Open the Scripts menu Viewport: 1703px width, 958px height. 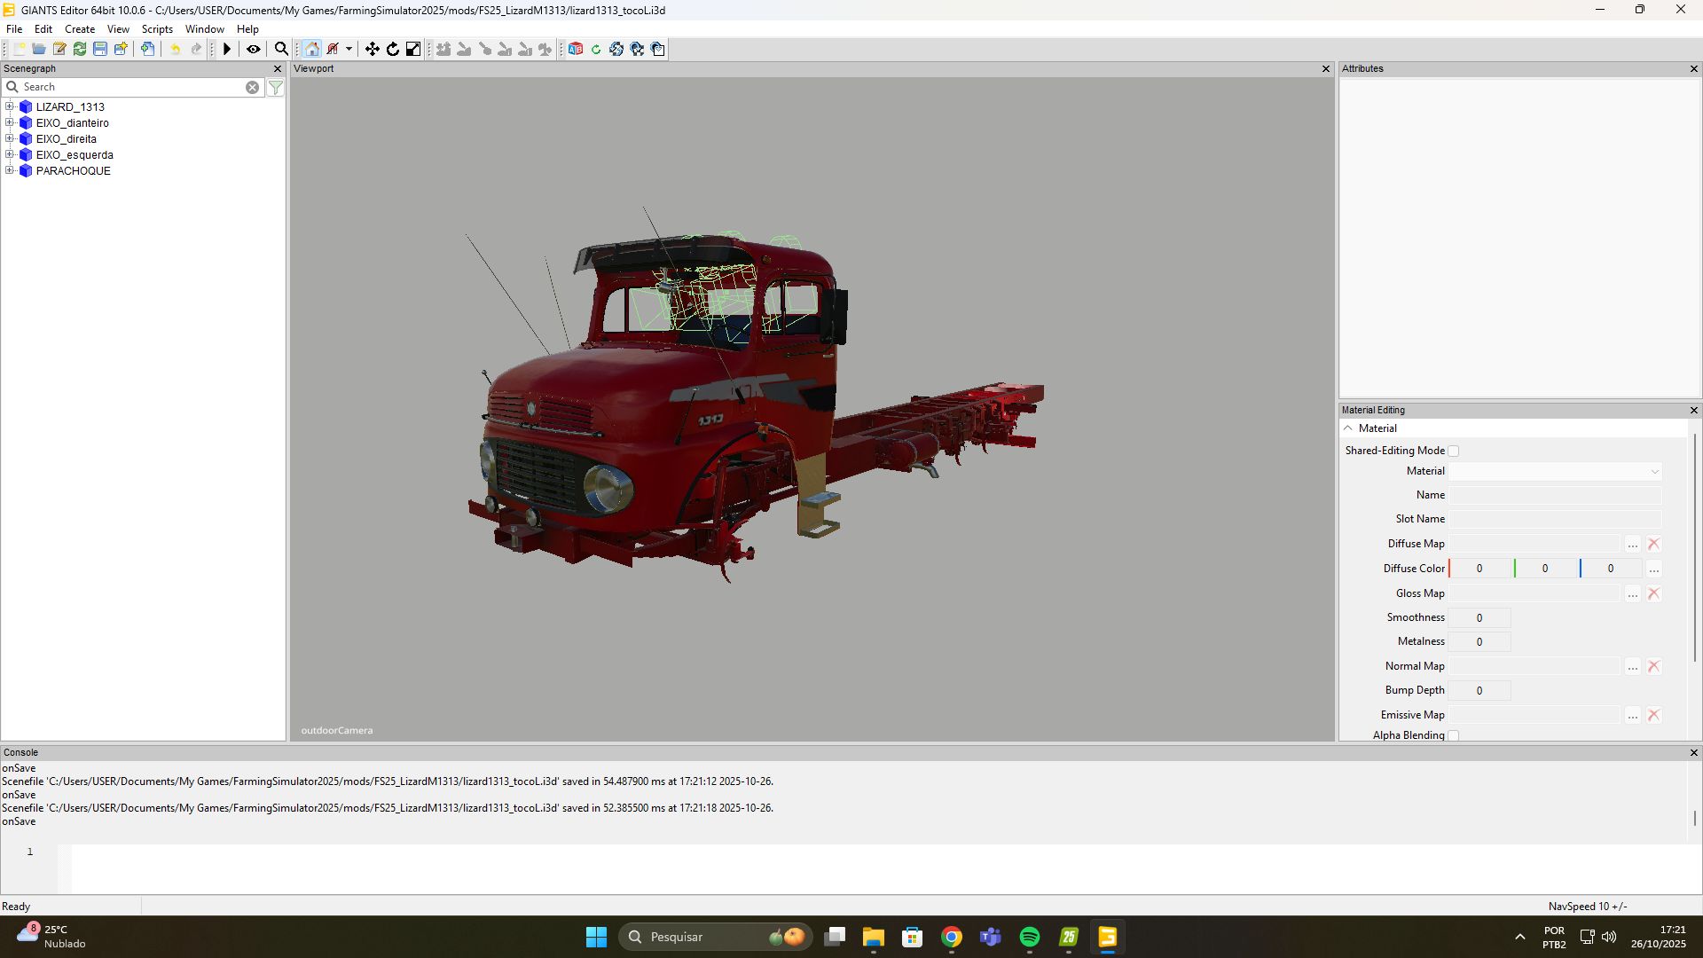tap(157, 29)
